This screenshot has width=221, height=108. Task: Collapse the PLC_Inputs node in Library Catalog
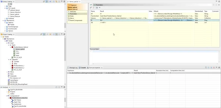[x=5, y=8]
